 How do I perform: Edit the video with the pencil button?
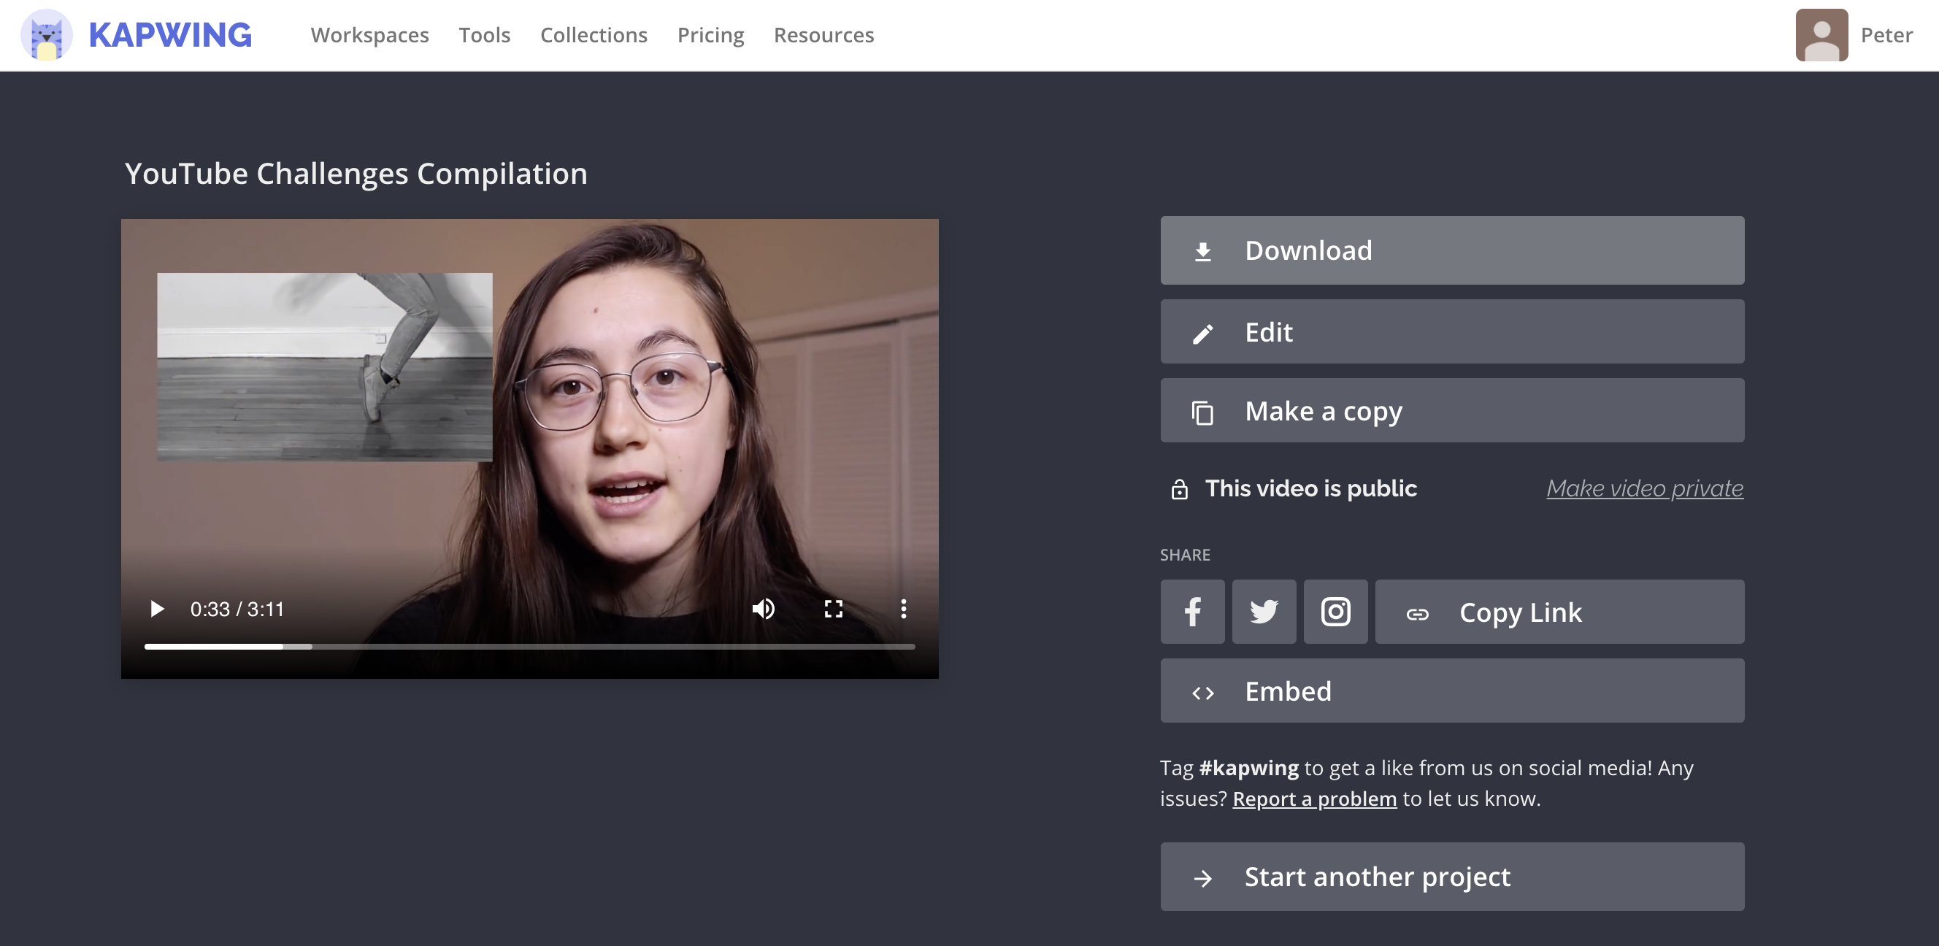pos(1451,332)
